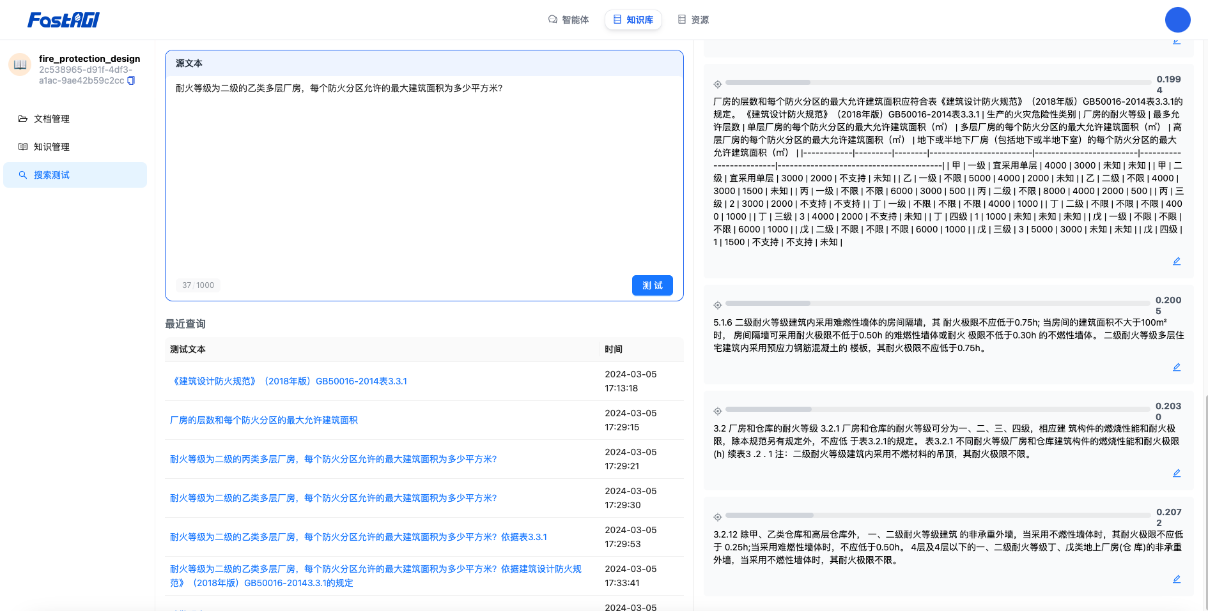
Task: Click the score bar of result 0.2072
Action: point(938,515)
